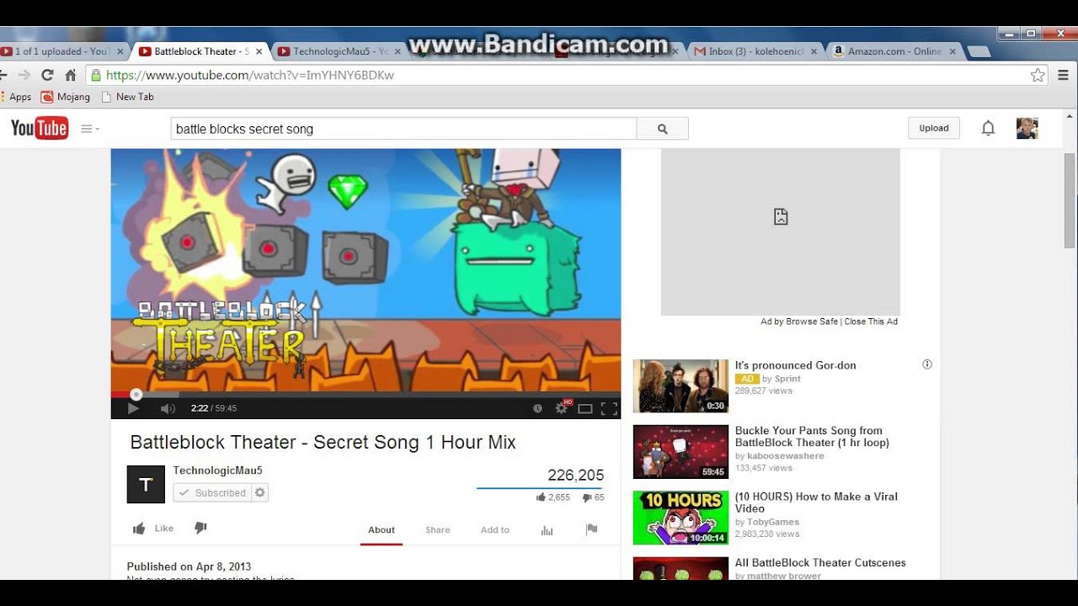Viewport: 1078px width, 606px height.
Task: Open the video statistics bar-chart icon
Action: tap(547, 530)
